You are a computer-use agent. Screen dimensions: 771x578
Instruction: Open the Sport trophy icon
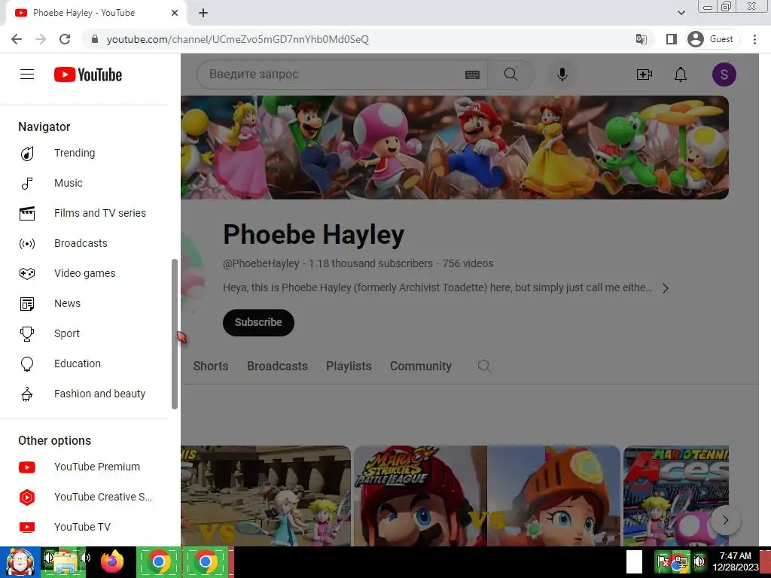27,333
